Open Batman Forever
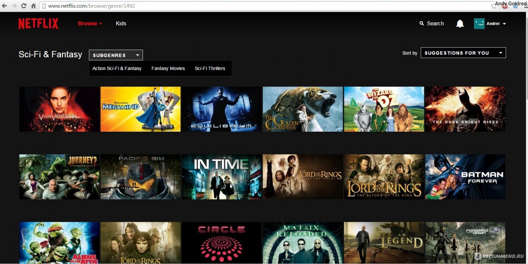The image size is (528, 264). [465, 177]
